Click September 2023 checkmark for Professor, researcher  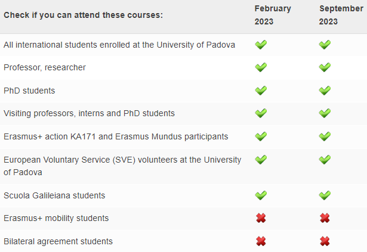pos(325,67)
